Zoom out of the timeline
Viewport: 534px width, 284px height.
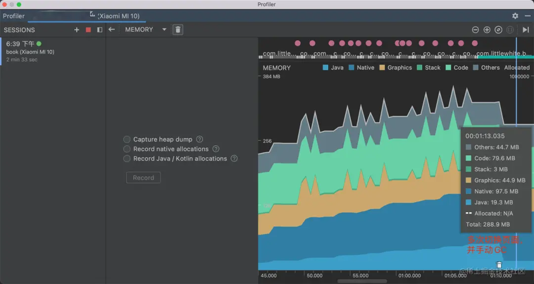(475, 30)
